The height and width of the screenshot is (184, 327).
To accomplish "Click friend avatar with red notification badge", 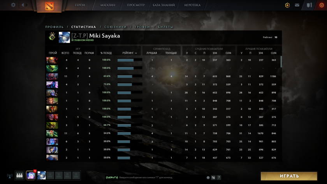I will [30, 175].
